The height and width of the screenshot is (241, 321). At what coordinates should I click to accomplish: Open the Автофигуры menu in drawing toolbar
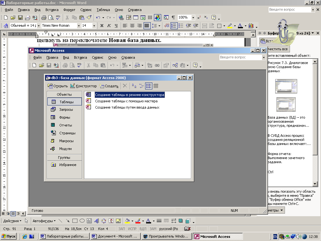(44, 221)
